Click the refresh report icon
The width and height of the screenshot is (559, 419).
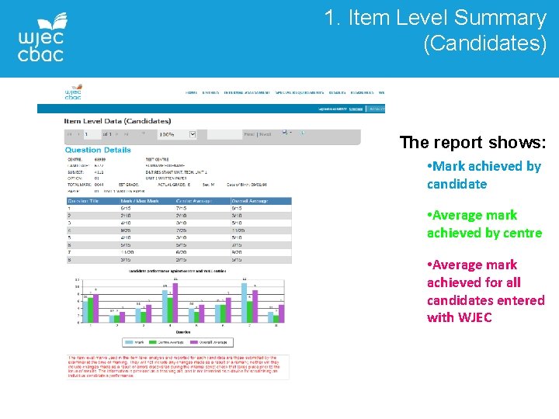tap(301, 133)
